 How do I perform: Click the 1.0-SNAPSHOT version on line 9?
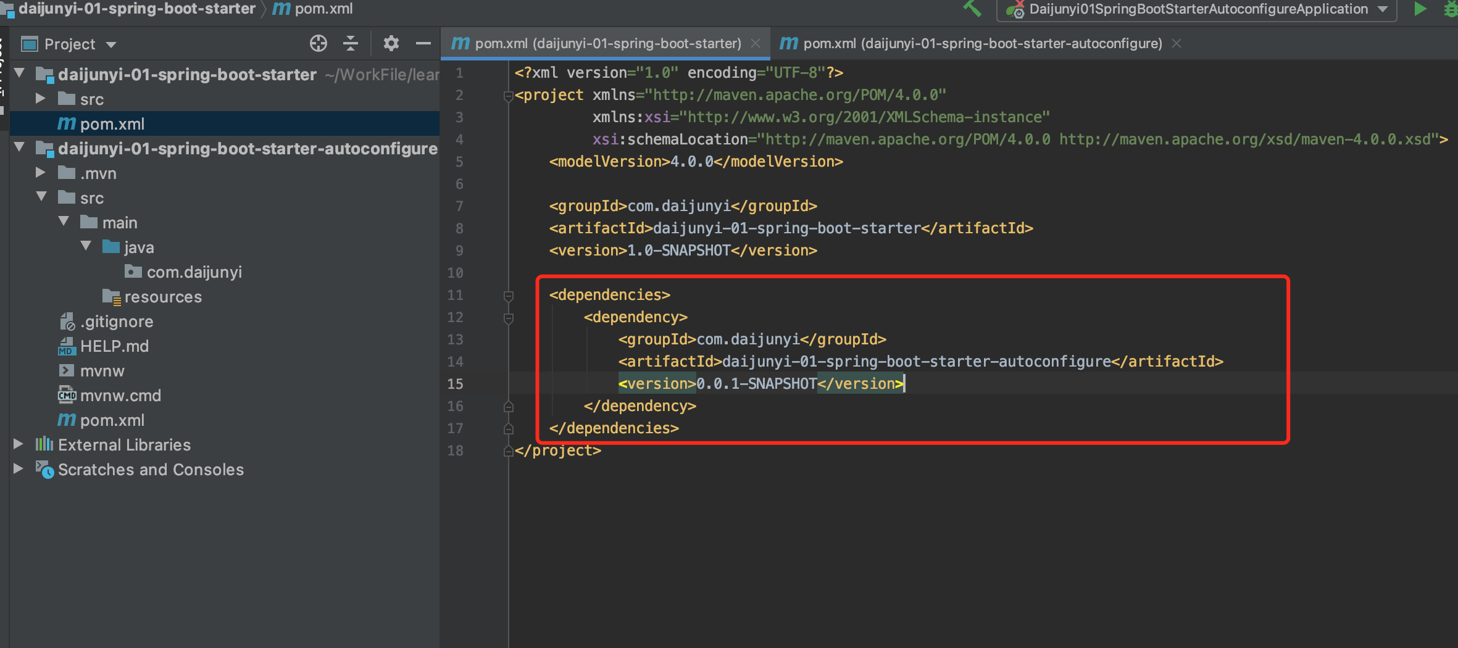(679, 250)
